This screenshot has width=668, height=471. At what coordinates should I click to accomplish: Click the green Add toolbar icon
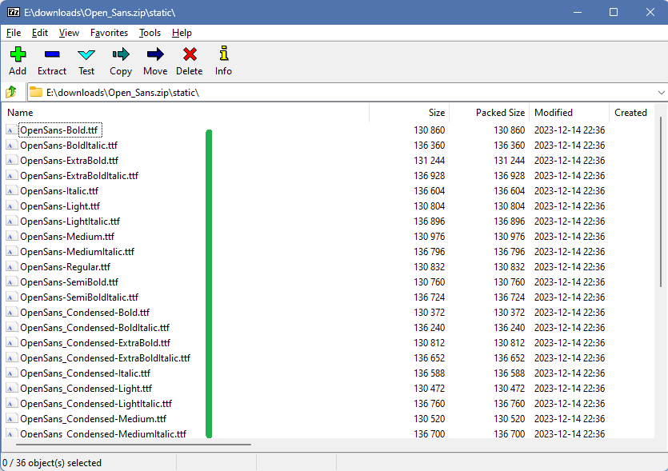coord(18,54)
